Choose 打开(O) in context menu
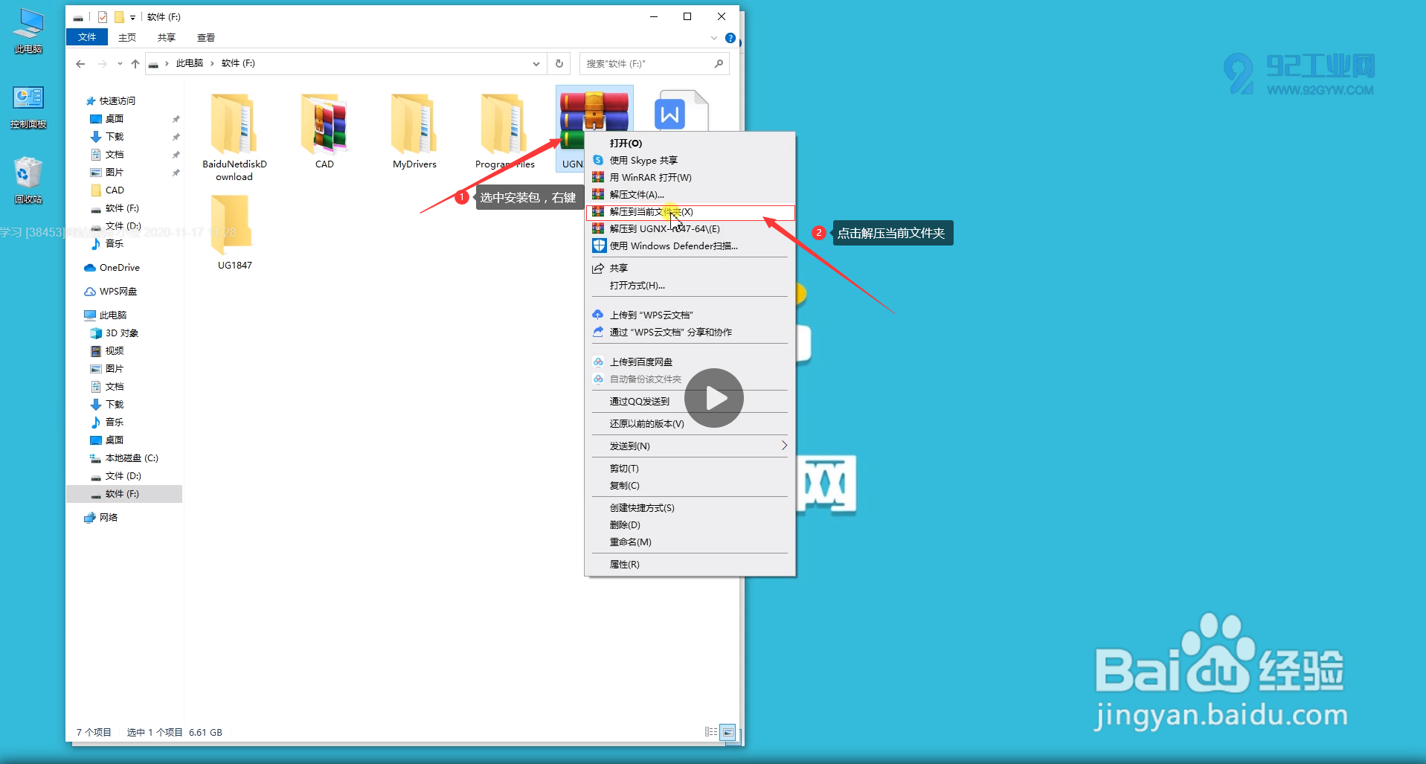The height and width of the screenshot is (764, 1426). (690, 143)
